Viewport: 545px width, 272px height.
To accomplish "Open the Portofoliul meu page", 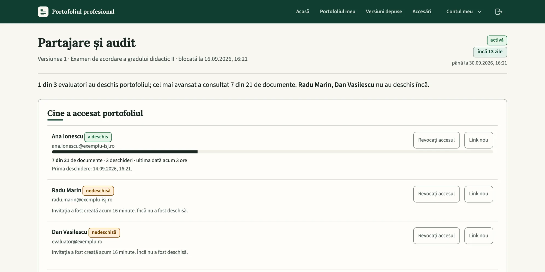I will tap(337, 12).
